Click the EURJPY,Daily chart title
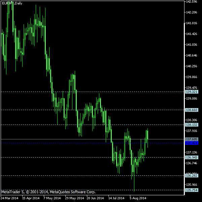 tap(12, 3)
